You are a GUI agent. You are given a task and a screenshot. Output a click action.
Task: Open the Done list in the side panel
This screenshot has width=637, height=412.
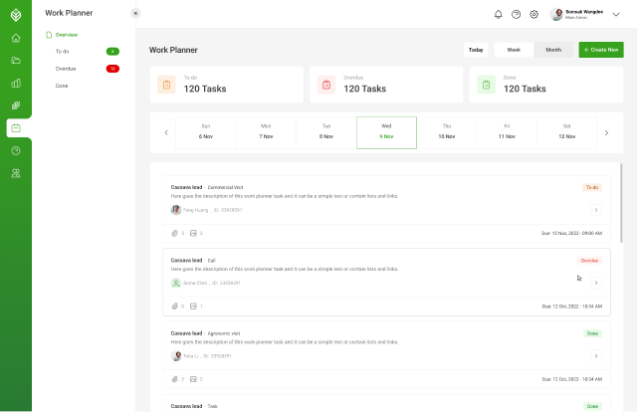click(62, 86)
